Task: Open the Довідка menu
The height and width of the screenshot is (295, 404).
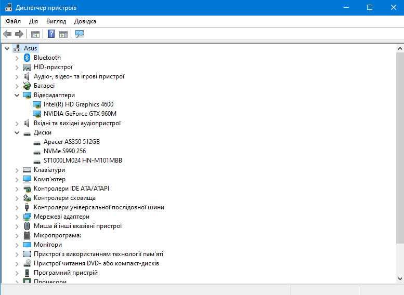Action: pyautogui.click(x=85, y=21)
